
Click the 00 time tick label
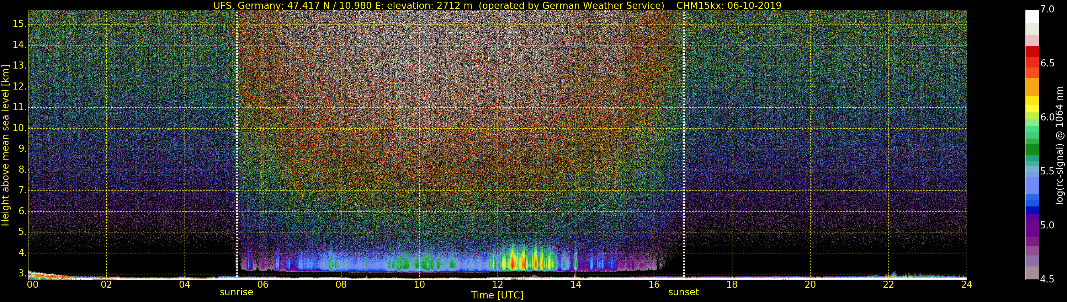coord(32,285)
